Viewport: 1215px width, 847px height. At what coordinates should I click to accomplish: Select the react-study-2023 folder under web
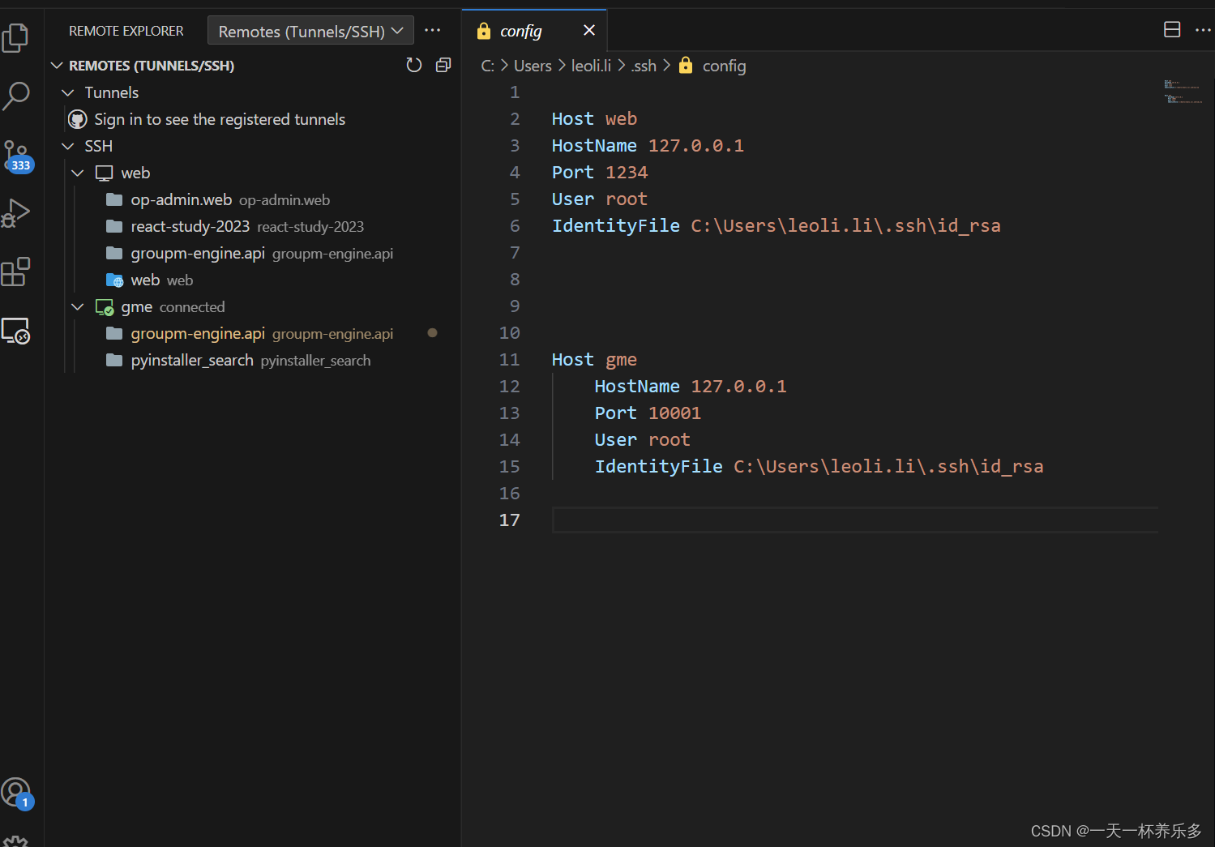click(x=190, y=226)
